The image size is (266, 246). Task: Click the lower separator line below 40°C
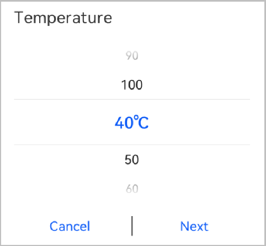click(x=132, y=145)
